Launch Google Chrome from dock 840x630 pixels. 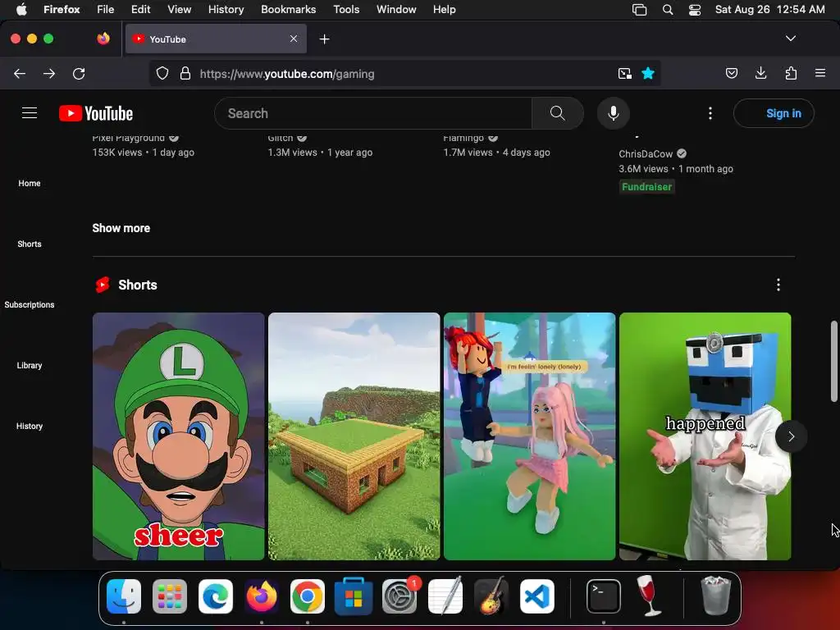coord(308,596)
